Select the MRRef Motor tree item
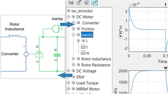168x94 pixels. tap(88, 89)
